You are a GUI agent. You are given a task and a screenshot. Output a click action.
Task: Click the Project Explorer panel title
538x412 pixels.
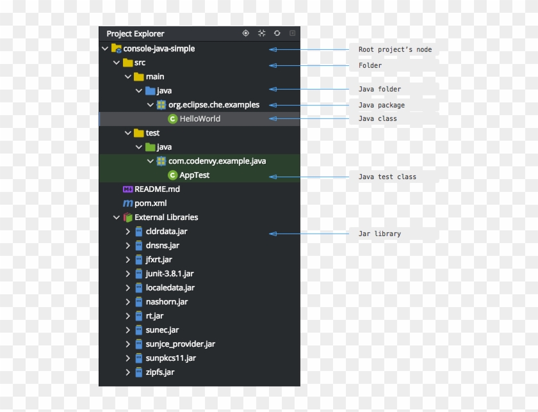pyautogui.click(x=135, y=34)
